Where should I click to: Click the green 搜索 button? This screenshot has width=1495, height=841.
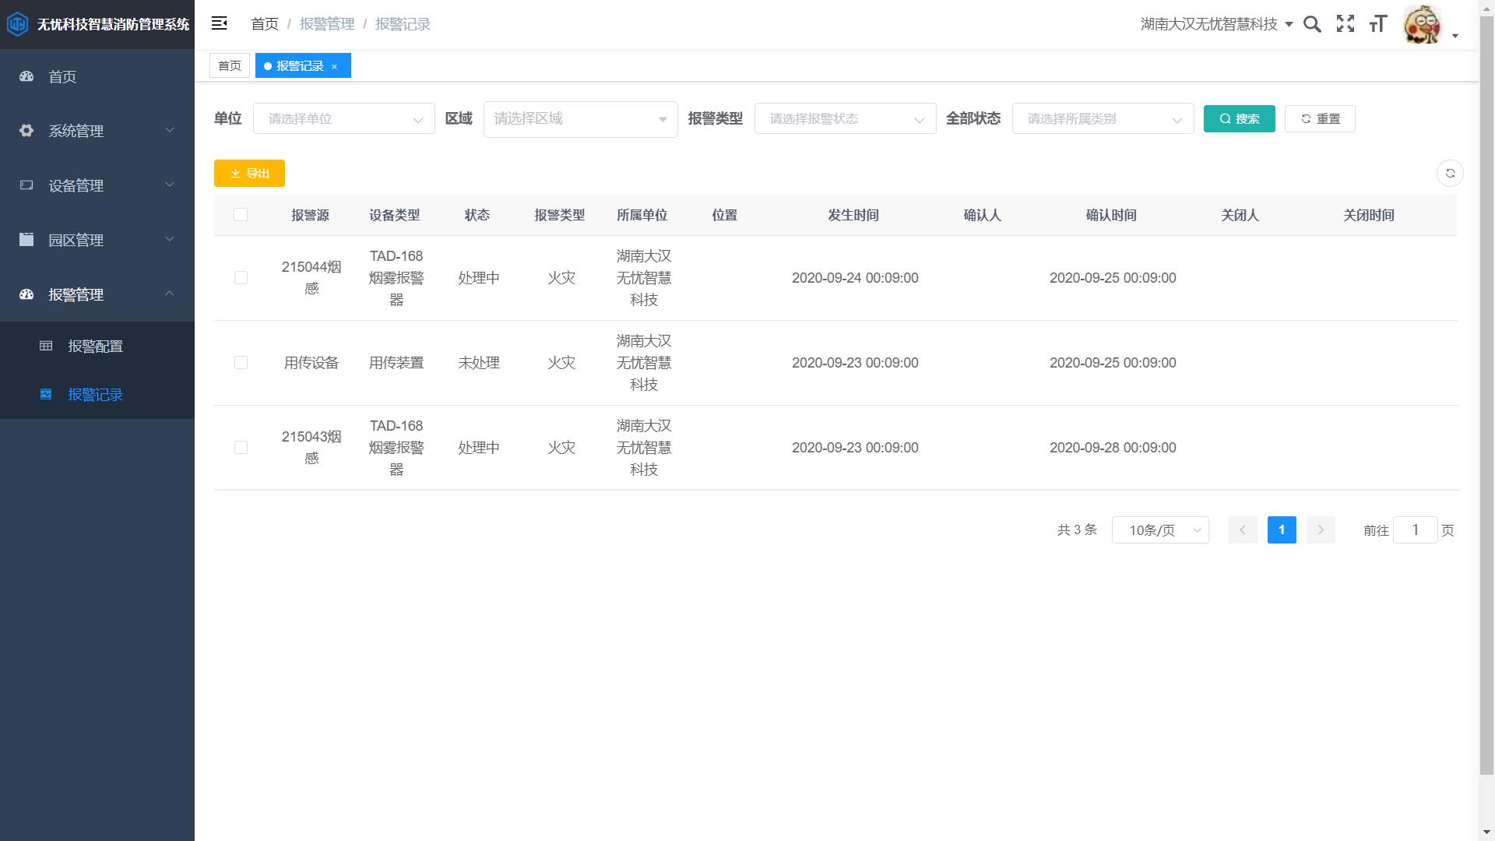(1239, 118)
